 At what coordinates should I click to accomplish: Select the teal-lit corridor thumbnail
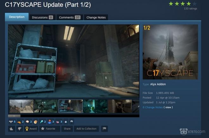[x=95, y=106]
